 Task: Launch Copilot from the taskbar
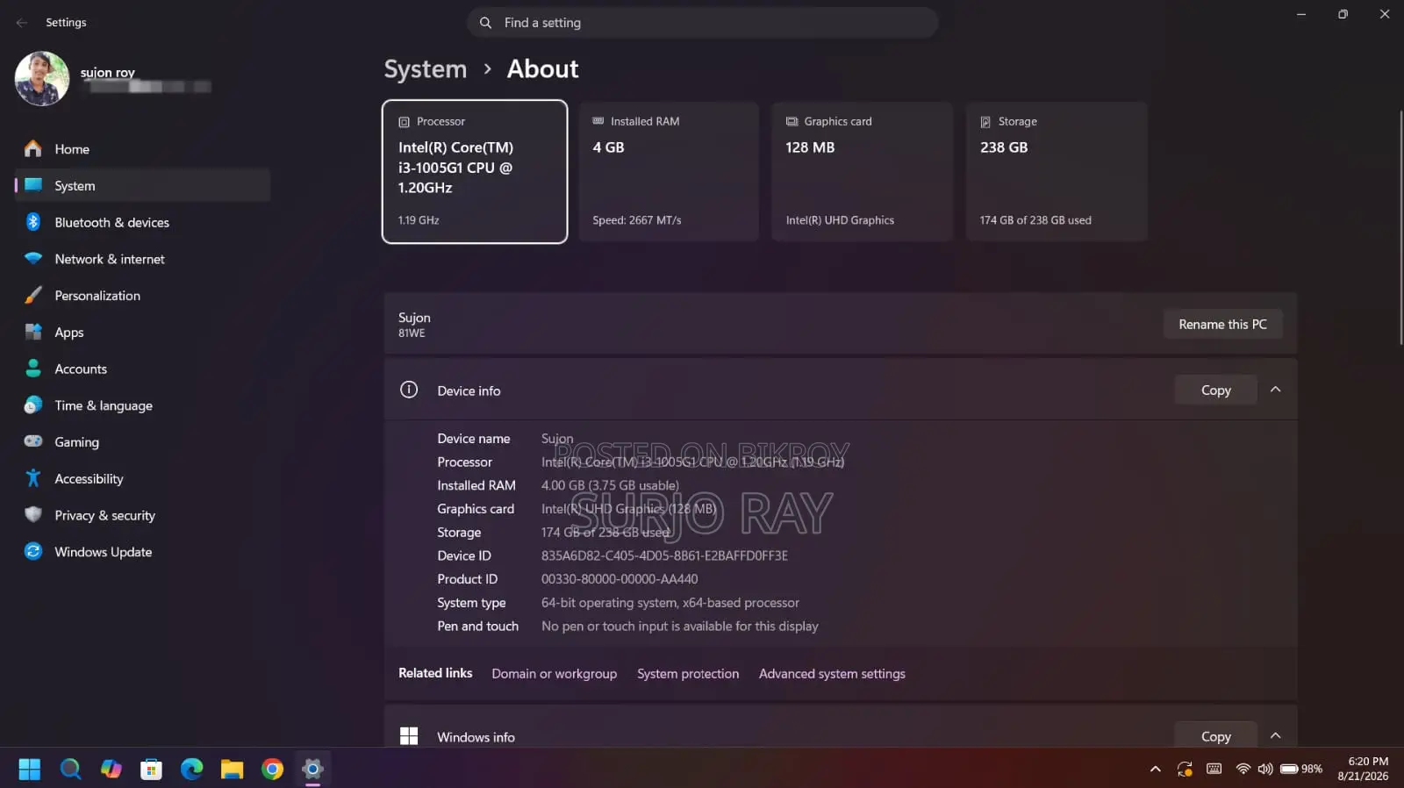coord(111,770)
